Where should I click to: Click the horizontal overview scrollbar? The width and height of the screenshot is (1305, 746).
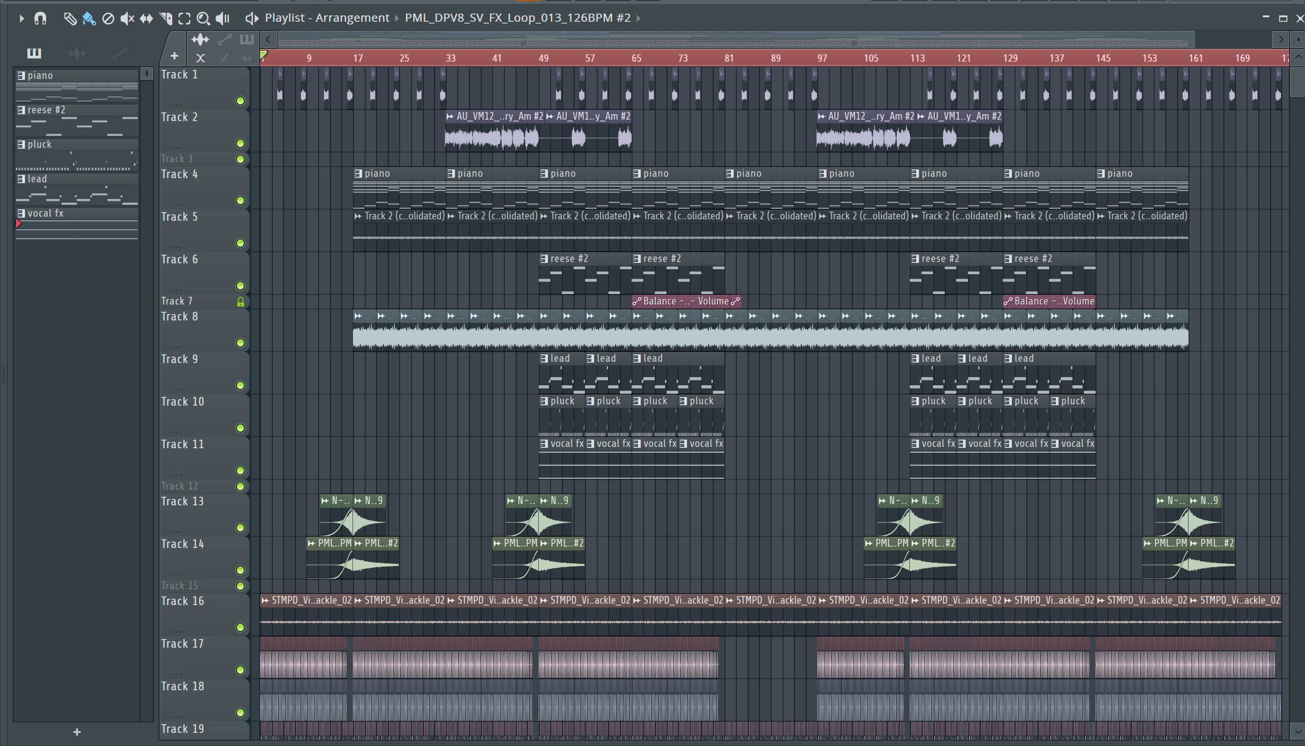736,39
